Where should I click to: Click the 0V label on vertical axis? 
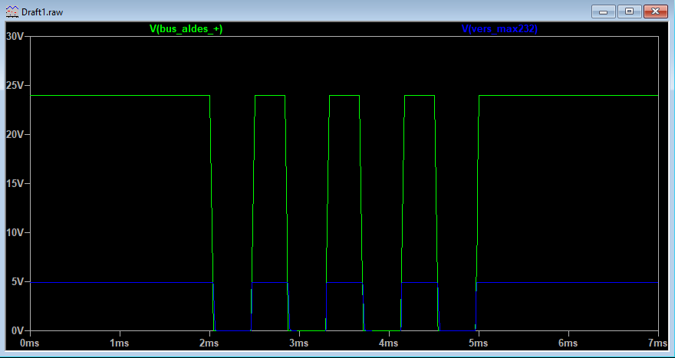17,330
